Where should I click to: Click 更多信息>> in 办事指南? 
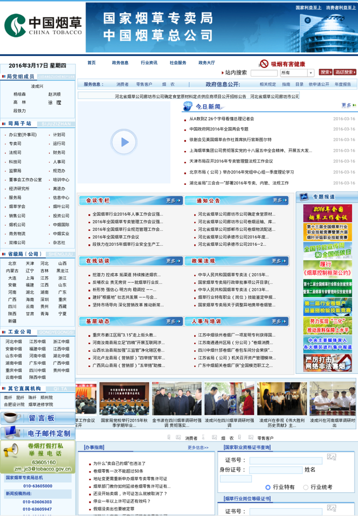click(x=198, y=447)
